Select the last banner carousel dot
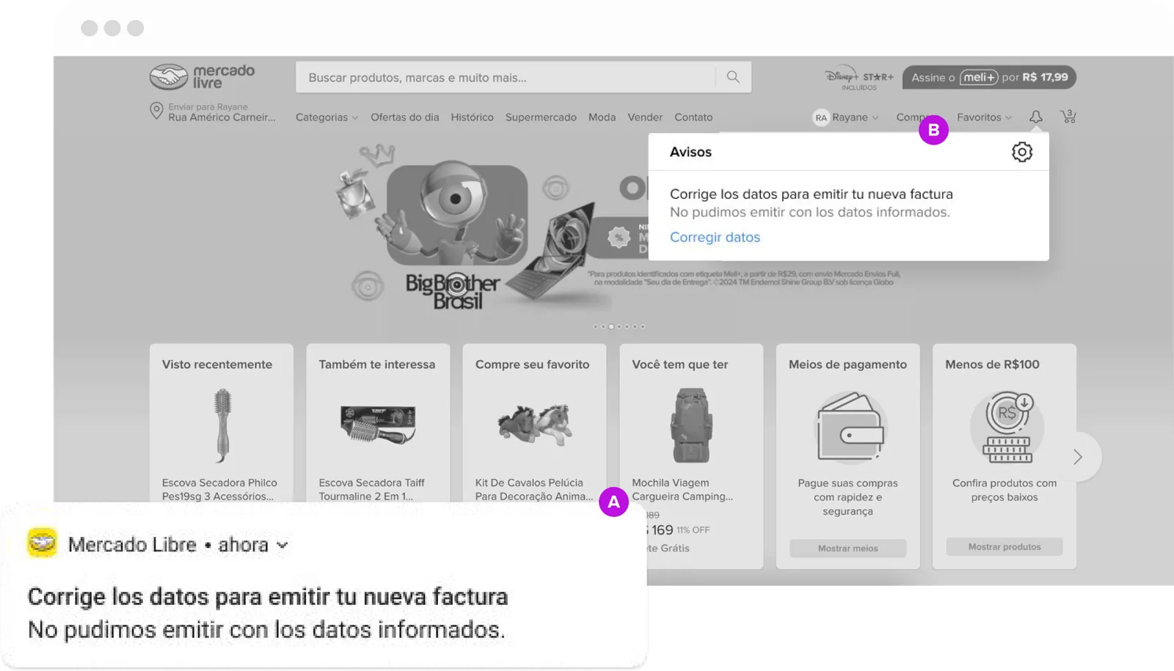The width and height of the screenshot is (1174, 671). click(x=643, y=326)
